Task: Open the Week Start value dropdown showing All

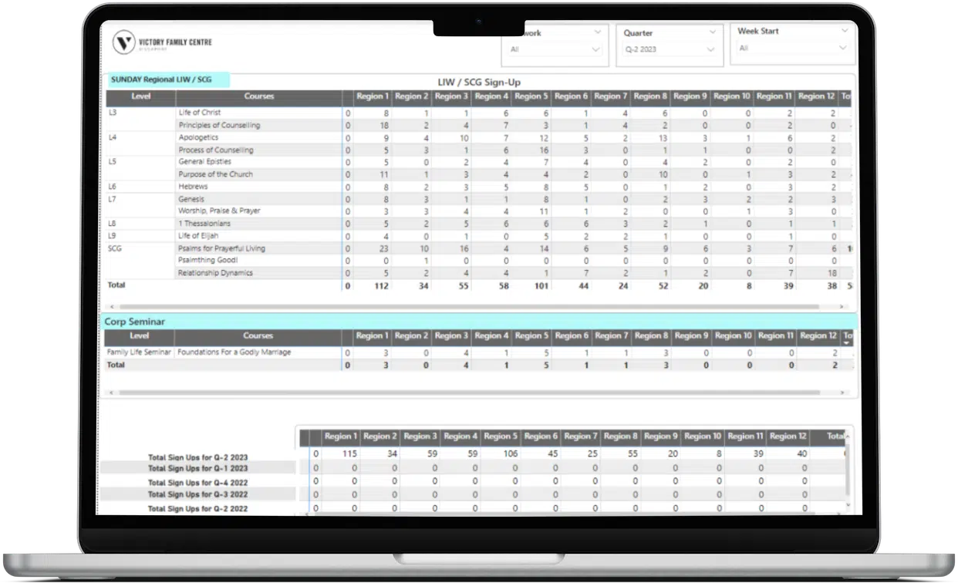Action: pyautogui.click(x=793, y=48)
